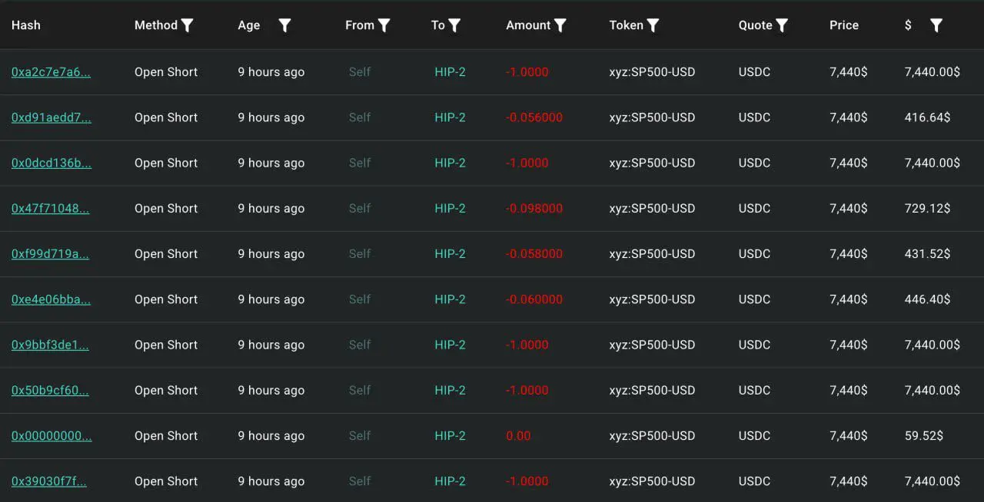Open the Age column filter icon
The image size is (984, 502).
pyautogui.click(x=284, y=25)
